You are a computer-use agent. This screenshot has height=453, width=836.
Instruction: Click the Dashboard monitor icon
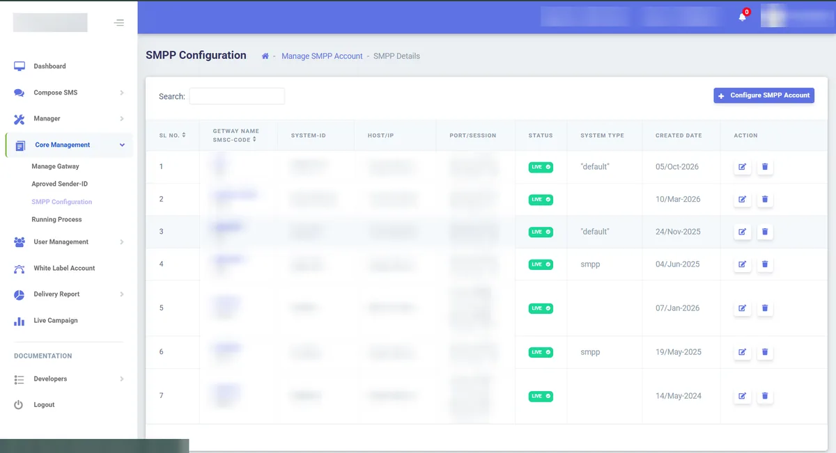point(20,66)
